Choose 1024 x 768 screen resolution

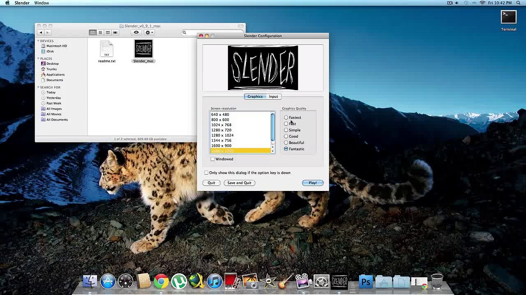click(240, 125)
